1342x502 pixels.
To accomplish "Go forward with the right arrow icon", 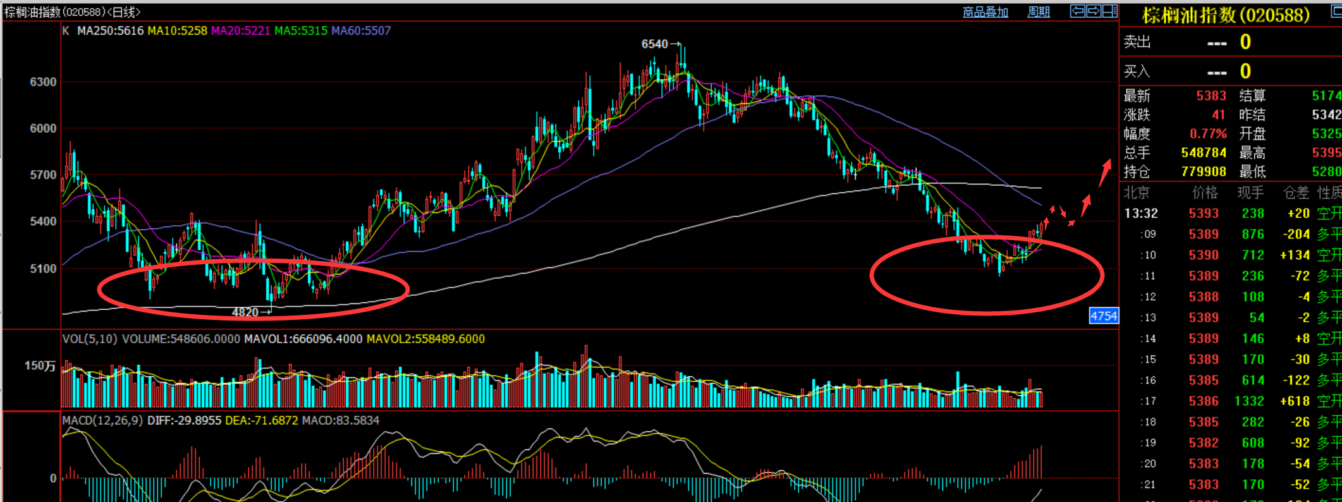I will tap(1094, 11).
